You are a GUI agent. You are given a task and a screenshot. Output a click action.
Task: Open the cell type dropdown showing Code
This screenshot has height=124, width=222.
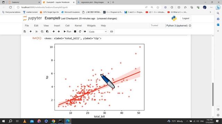(98, 32)
